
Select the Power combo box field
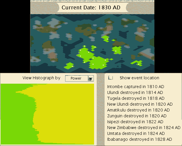point(79,78)
